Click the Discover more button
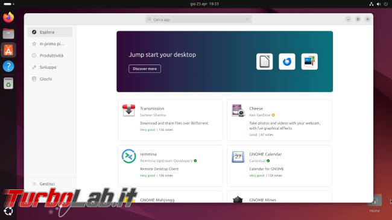Image resolution: width=392 pixels, height=220 pixels. (145, 69)
